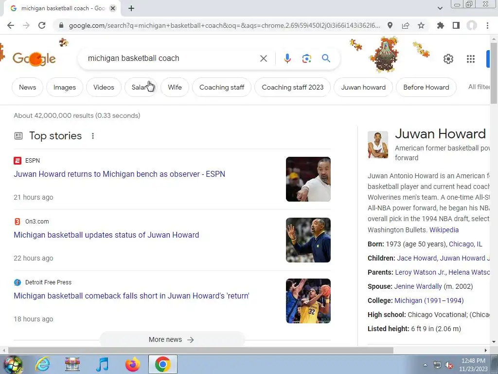Go back using browser back arrow
The height and width of the screenshot is (374, 498).
pos(11,25)
